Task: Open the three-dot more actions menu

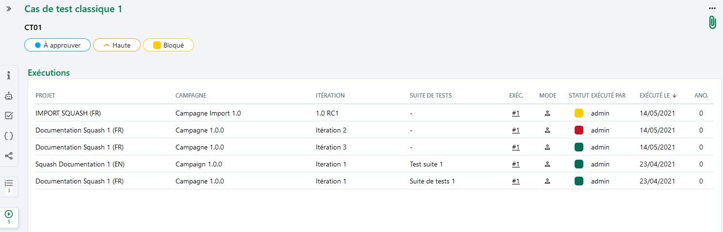Action: [x=712, y=8]
